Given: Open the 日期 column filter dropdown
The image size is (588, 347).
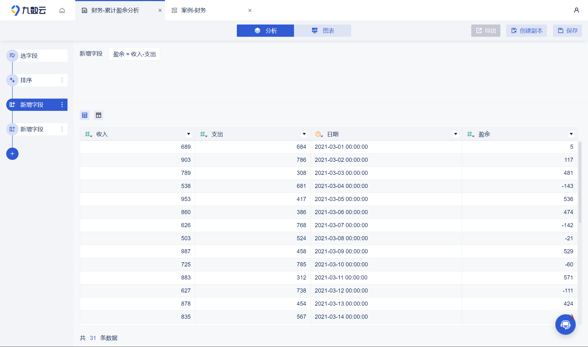Looking at the screenshot, I should coord(455,134).
